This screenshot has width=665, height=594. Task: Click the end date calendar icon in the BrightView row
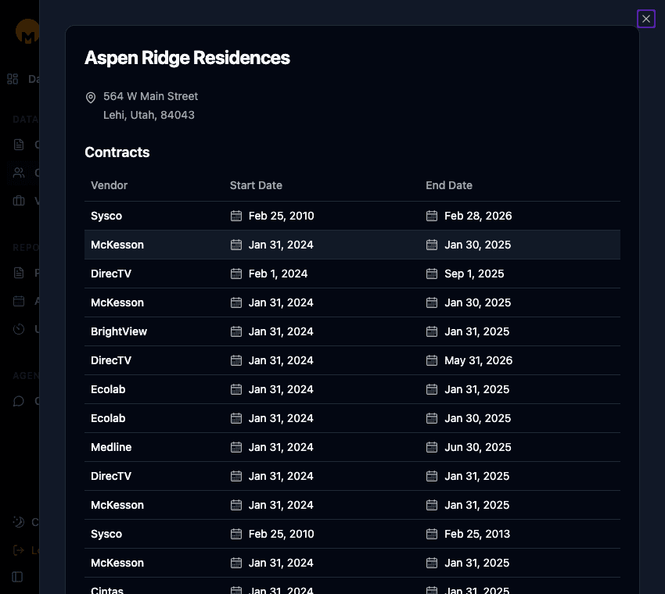tap(432, 331)
